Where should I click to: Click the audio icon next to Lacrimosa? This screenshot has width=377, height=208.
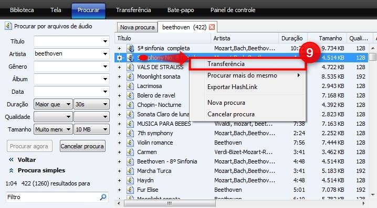point(130,86)
